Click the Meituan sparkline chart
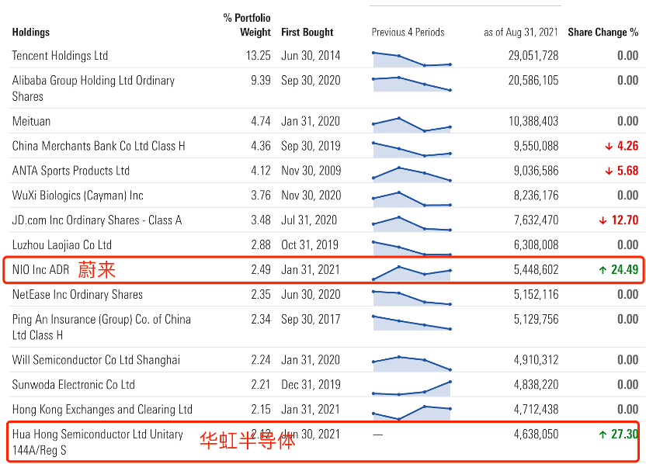646x464 pixels. (x=412, y=125)
